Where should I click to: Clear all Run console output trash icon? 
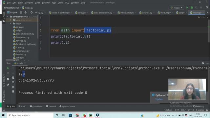(13, 91)
